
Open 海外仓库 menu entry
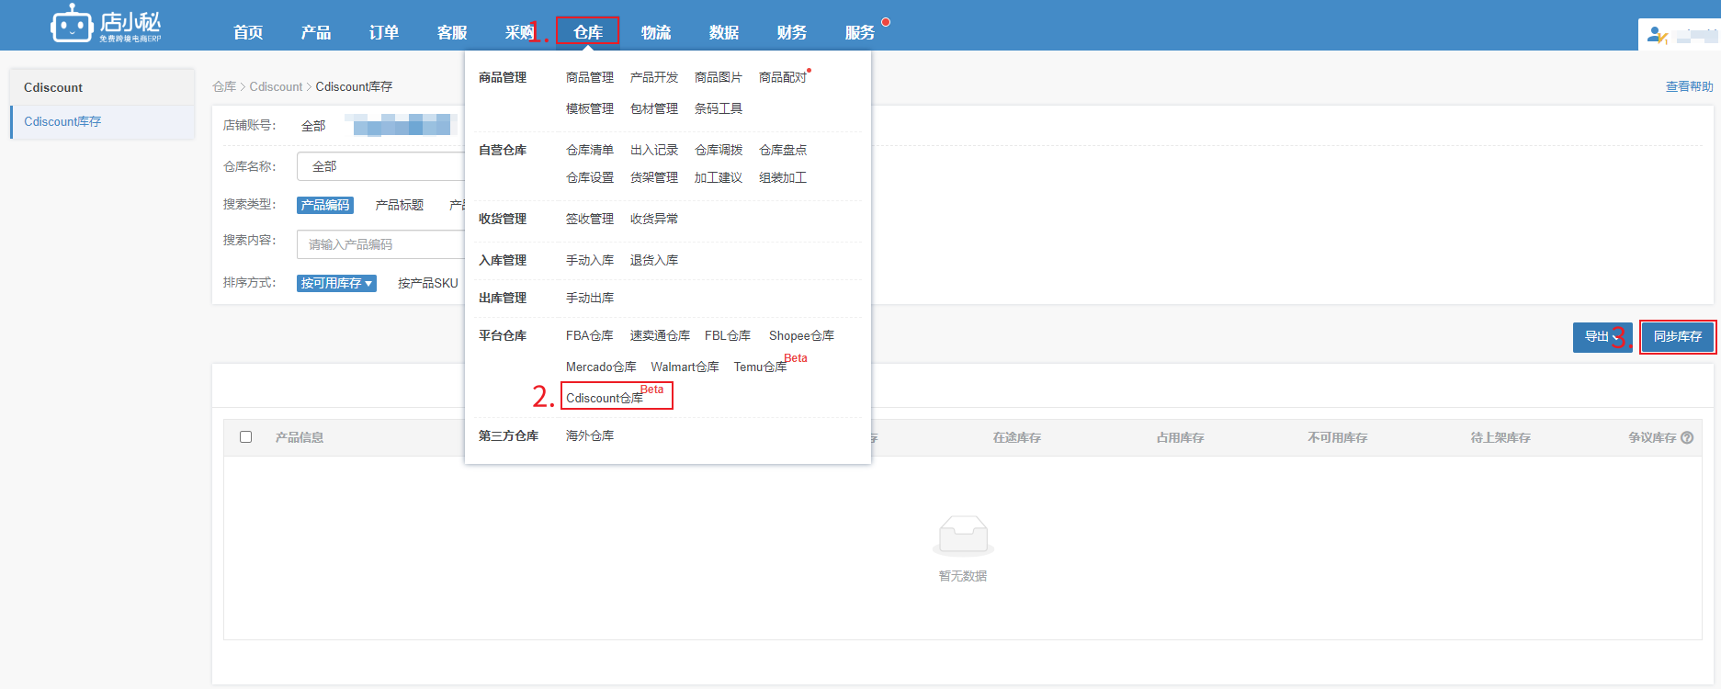(x=590, y=435)
